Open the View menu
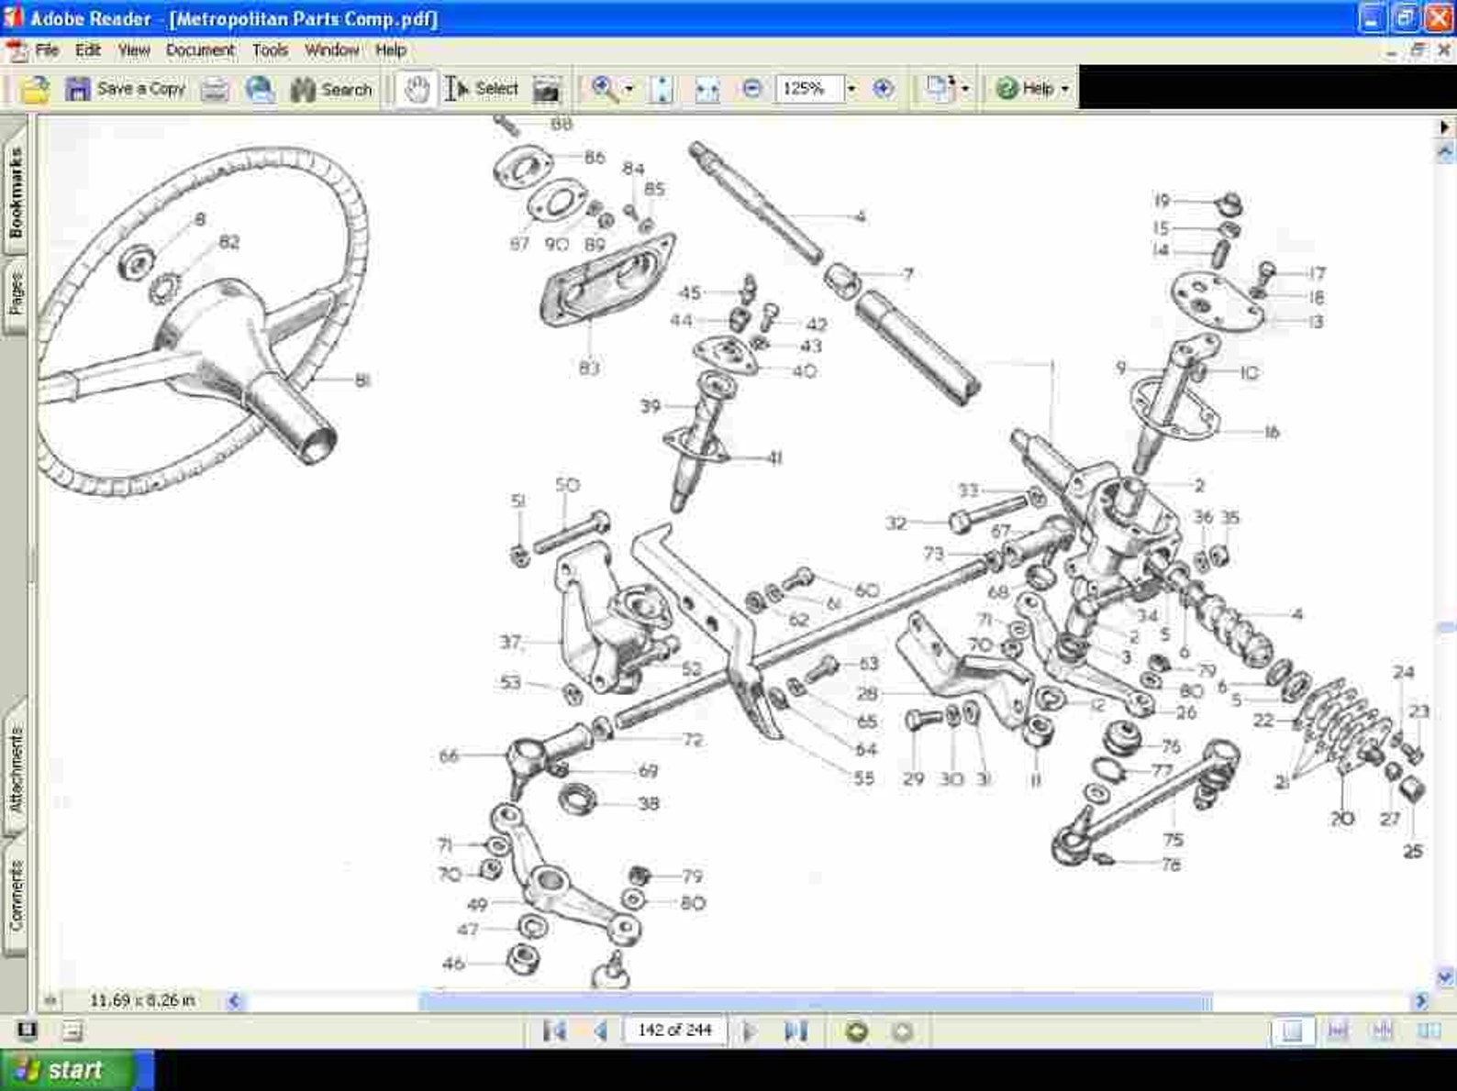Image resolution: width=1457 pixels, height=1091 pixels. coord(133,50)
